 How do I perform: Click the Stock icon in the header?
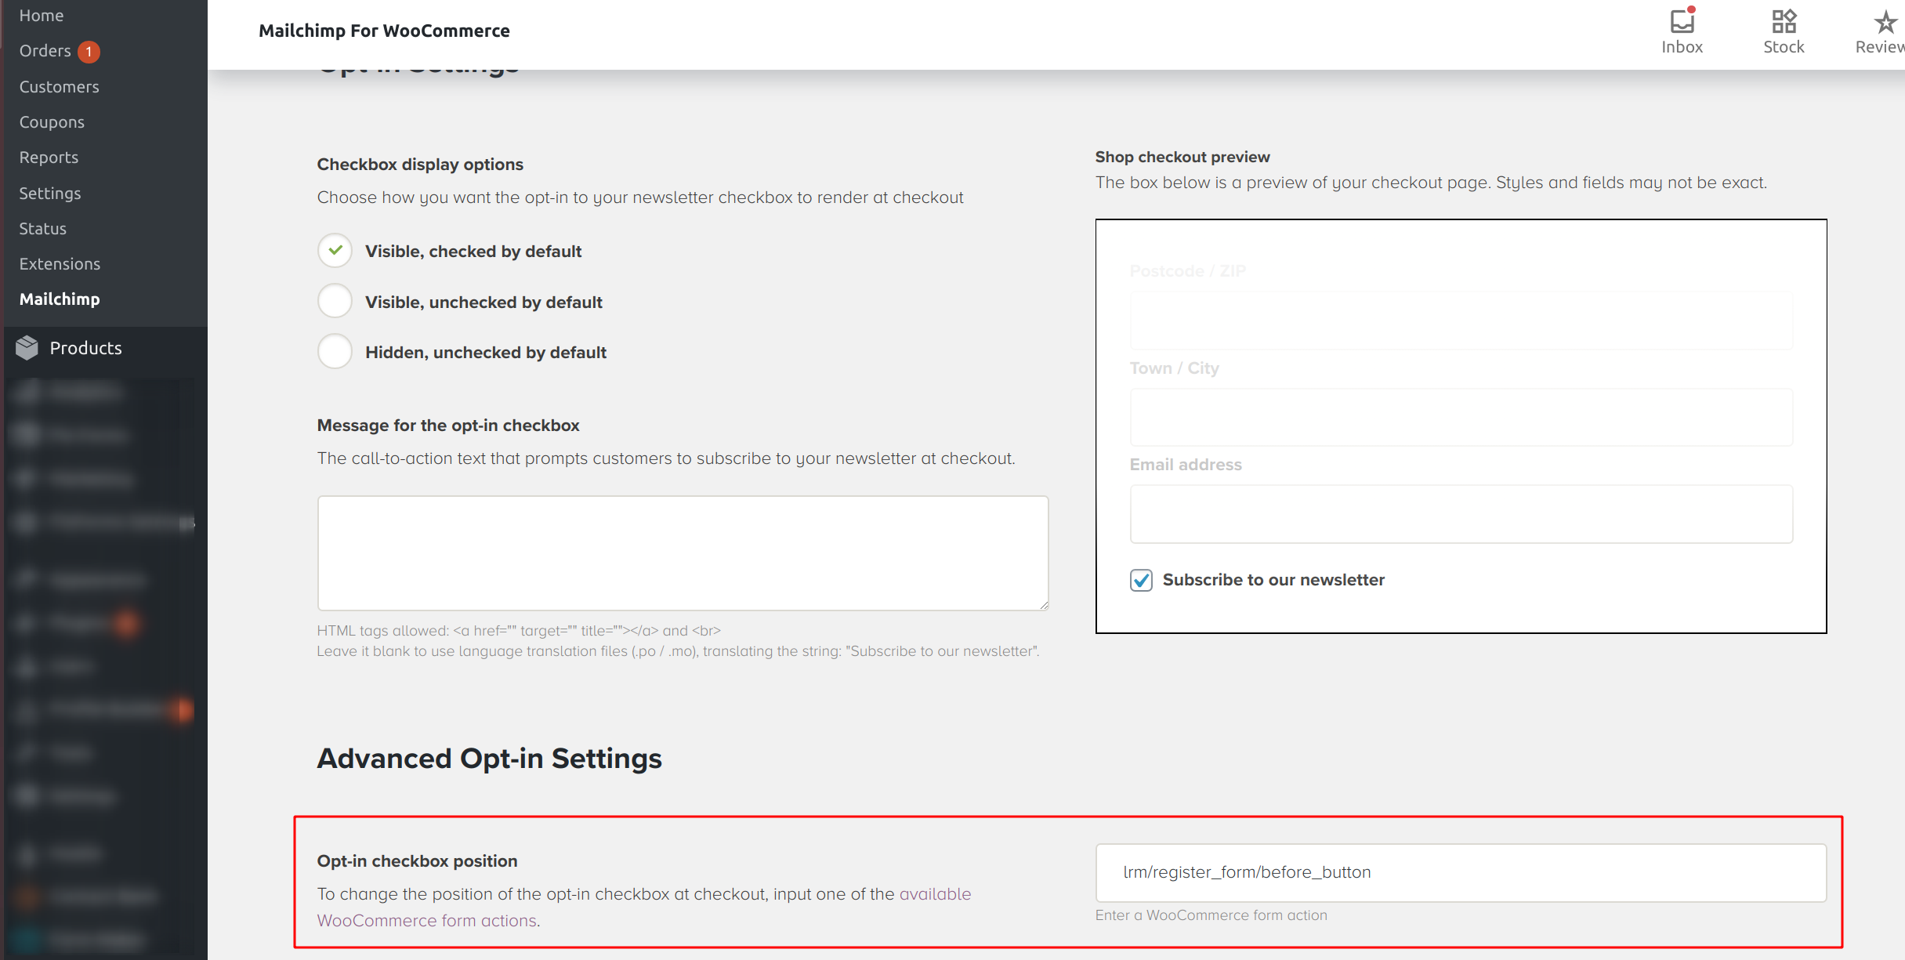[1784, 30]
